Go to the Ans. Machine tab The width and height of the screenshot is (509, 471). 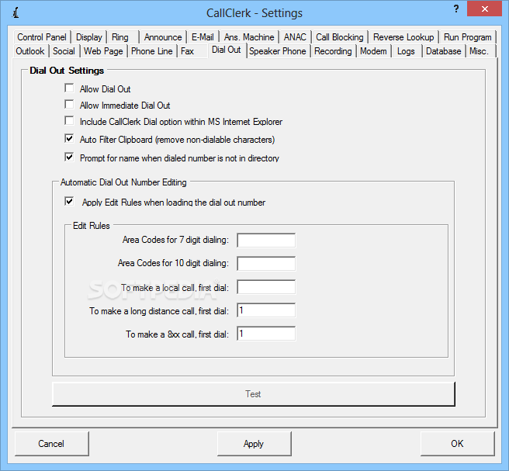tap(249, 37)
